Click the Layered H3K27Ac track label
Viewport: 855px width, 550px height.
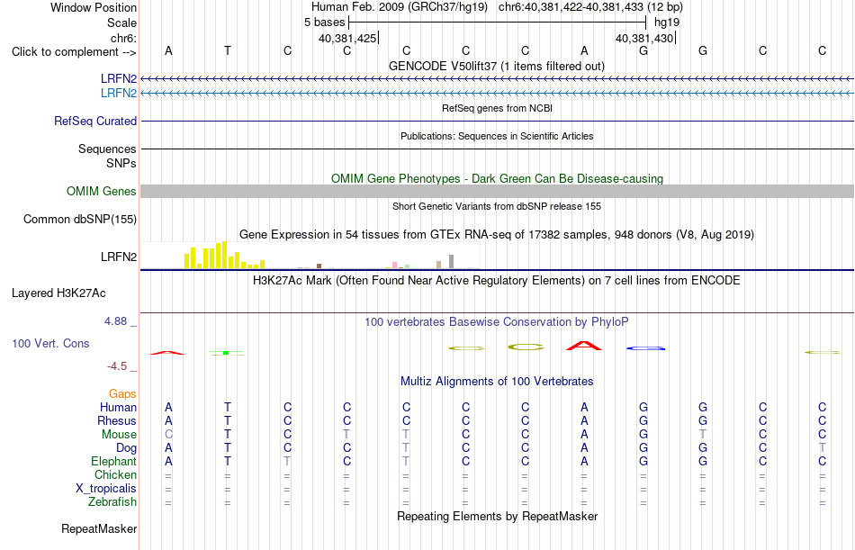pos(58,293)
